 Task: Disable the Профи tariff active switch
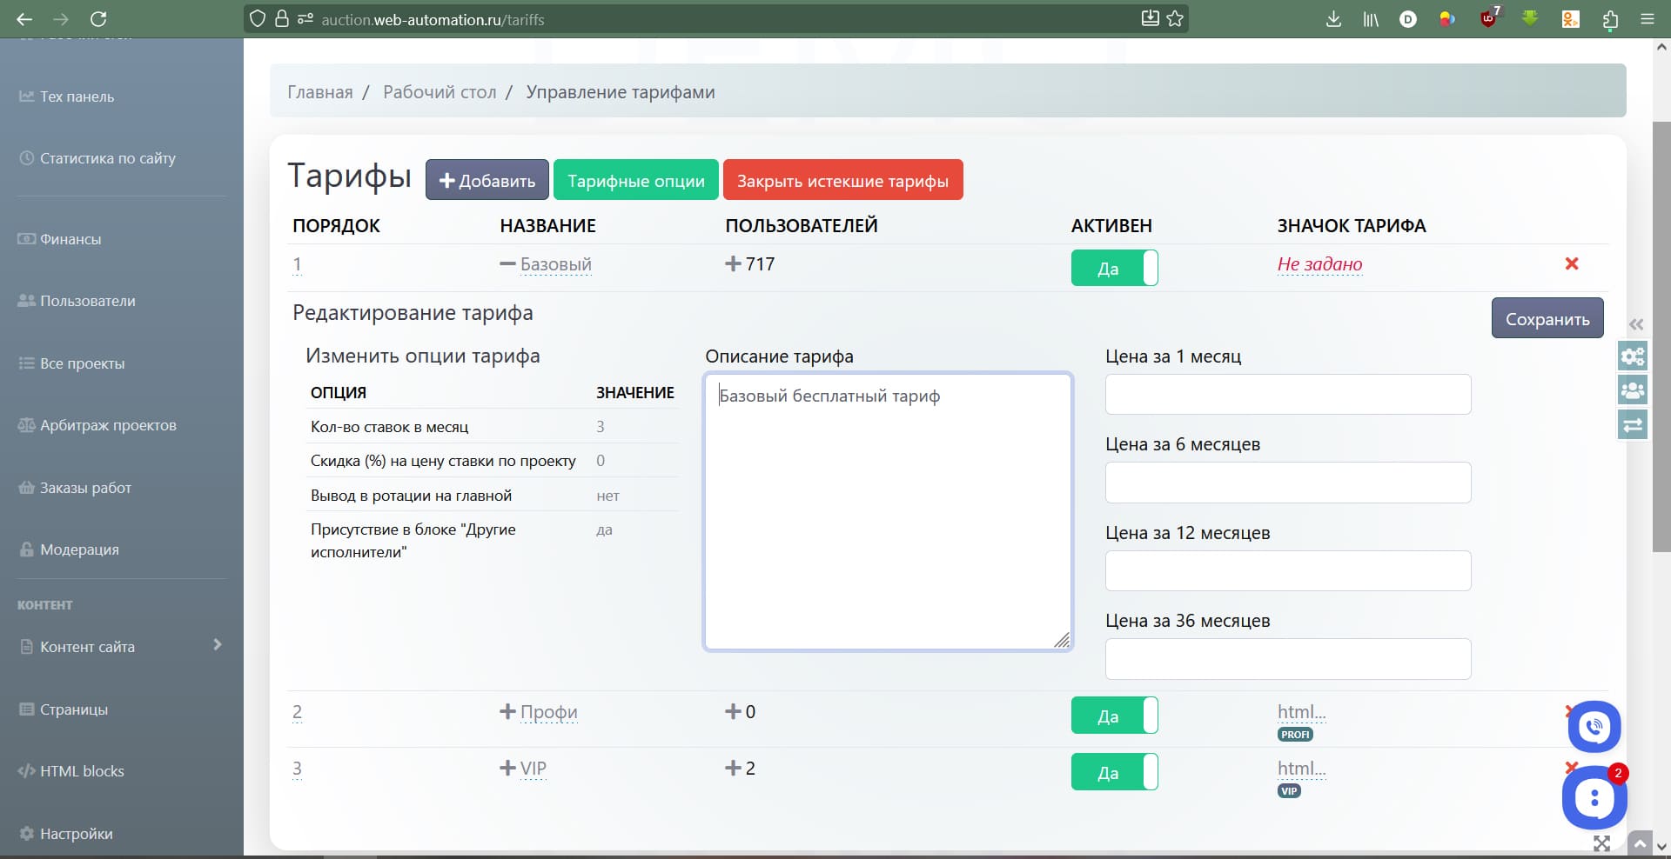[1114, 716]
